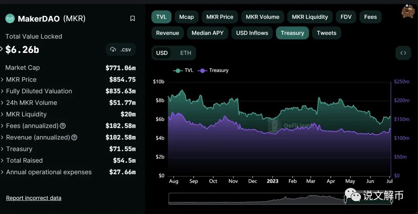Expand the MKR Price row

pos(21,80)
